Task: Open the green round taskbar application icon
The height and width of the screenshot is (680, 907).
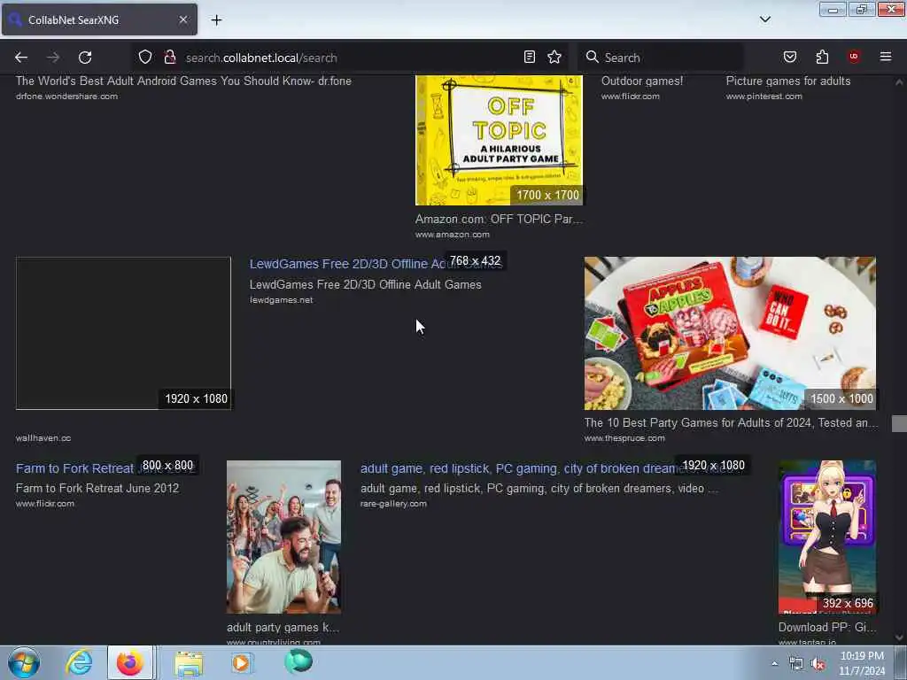Action: pyautogui.click(x=298, y=661)
